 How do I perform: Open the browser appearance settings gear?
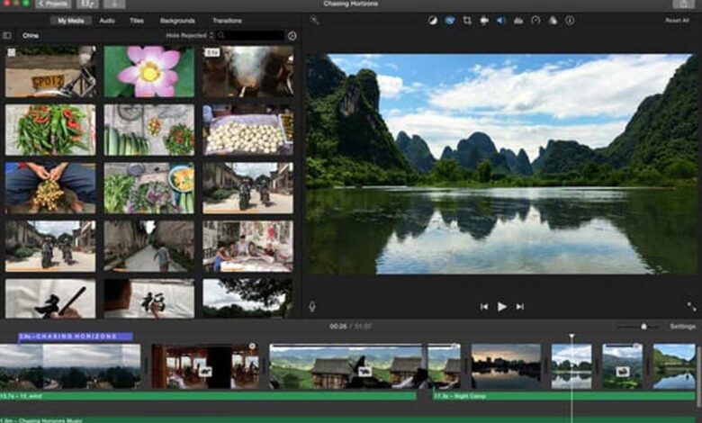click(x=292, y=35)
